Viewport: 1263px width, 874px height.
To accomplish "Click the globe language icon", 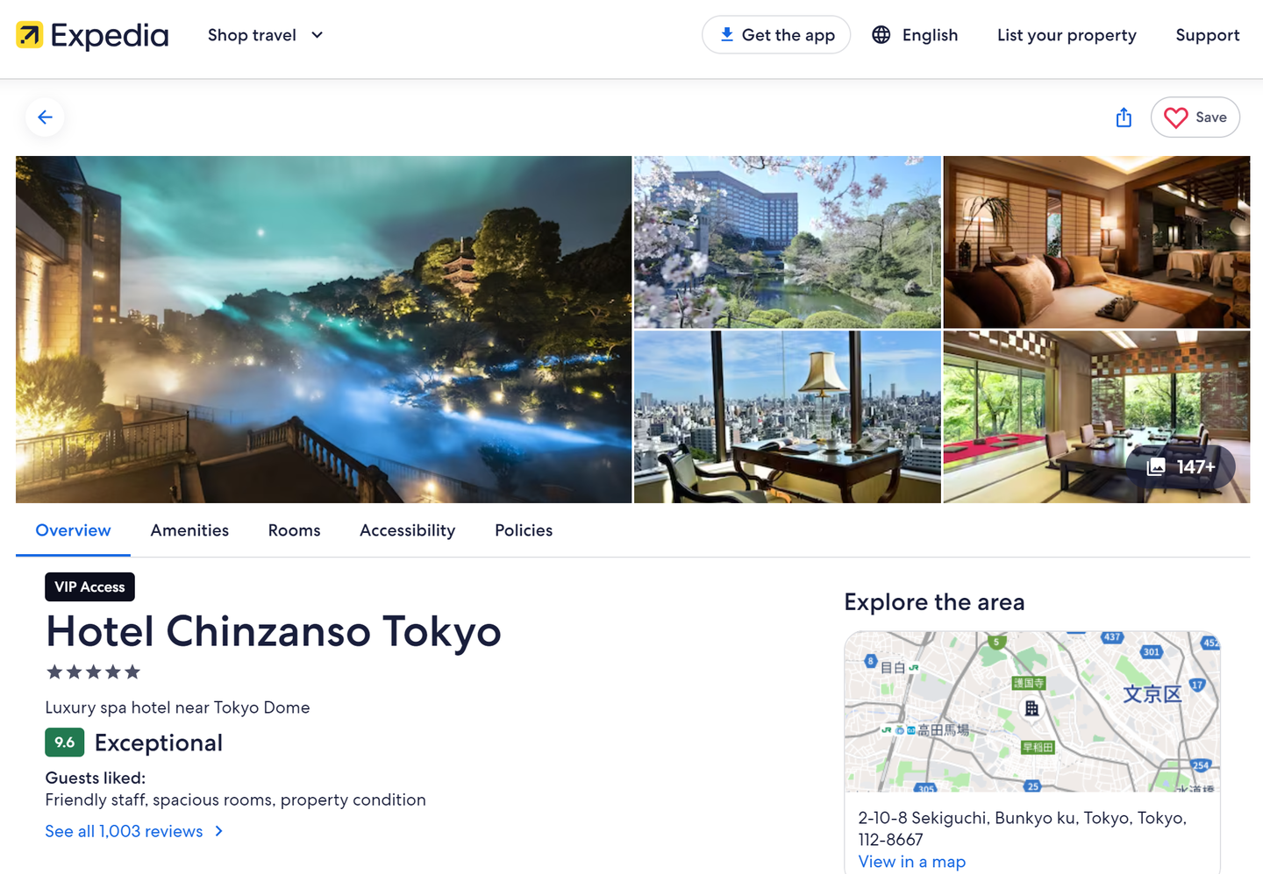I will click(x=881, y=35).
